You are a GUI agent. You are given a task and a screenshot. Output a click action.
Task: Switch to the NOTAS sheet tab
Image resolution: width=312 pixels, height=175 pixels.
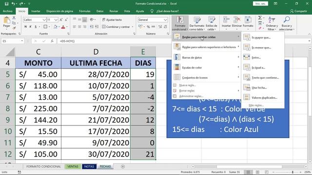[89, 166]
